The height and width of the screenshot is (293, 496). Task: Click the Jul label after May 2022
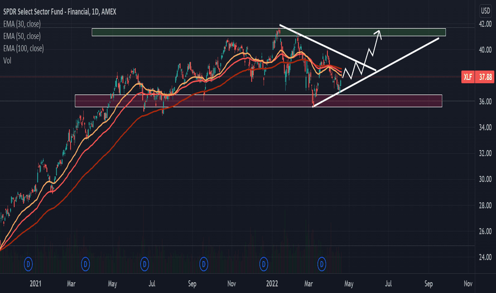tap(388, 283)
